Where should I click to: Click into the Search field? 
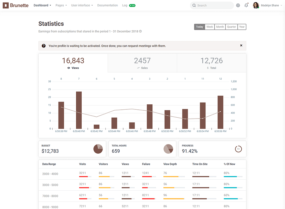click(212, 5)
